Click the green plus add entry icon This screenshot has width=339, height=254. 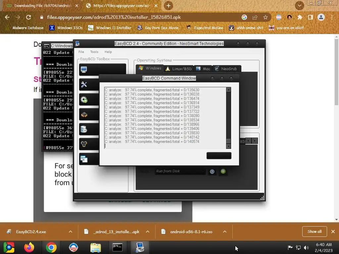click(223, 172)
